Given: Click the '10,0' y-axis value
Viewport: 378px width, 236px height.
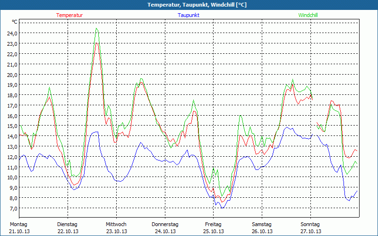Looking at the screenshot, I should 12,178.
